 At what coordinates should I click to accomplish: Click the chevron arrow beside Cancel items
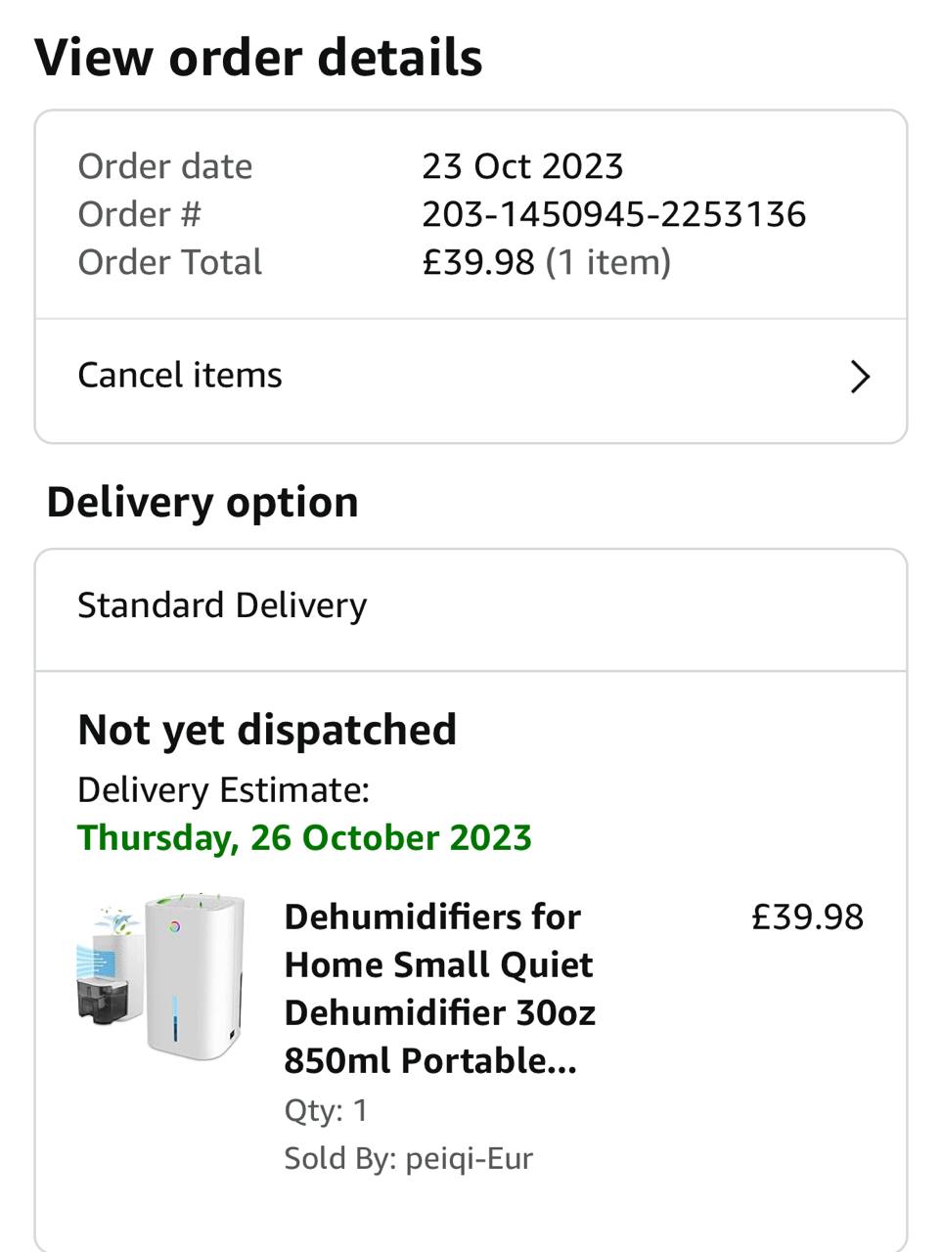pyautogui.click(x=860, y=377)
